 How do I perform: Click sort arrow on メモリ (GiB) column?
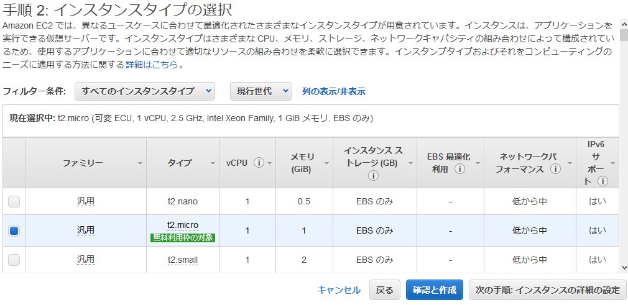pos(323,163)
